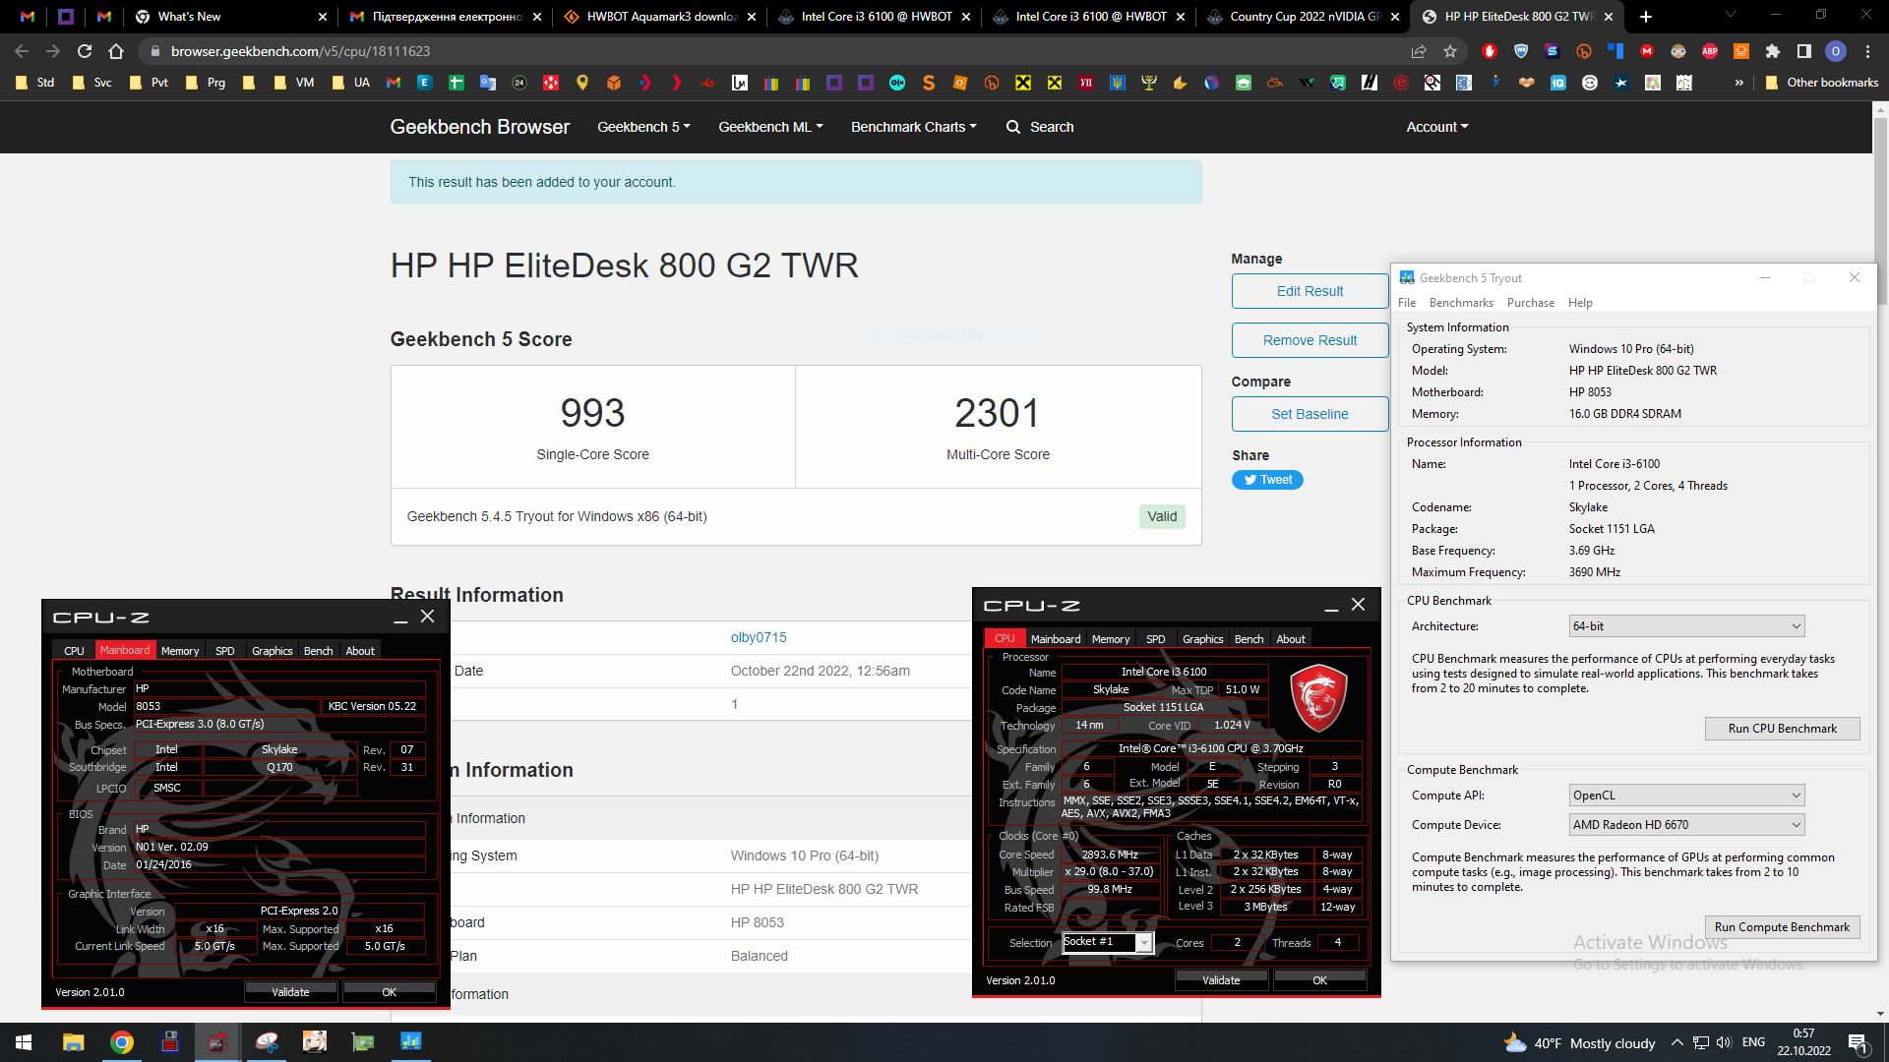
Task: Open the Std bookmarks folder
Action: tap(35, 83)
